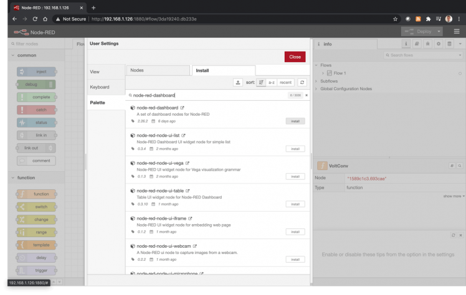Clear the module search field
The image size is (466, 295).
coord(306,95)
